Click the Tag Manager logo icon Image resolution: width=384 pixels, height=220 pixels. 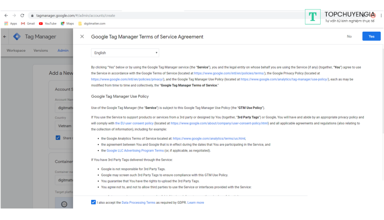(17, 36)
